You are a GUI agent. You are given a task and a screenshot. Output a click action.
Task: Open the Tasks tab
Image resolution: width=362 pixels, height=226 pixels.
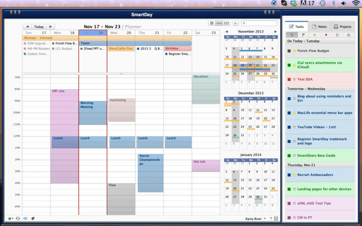(296, 27)
